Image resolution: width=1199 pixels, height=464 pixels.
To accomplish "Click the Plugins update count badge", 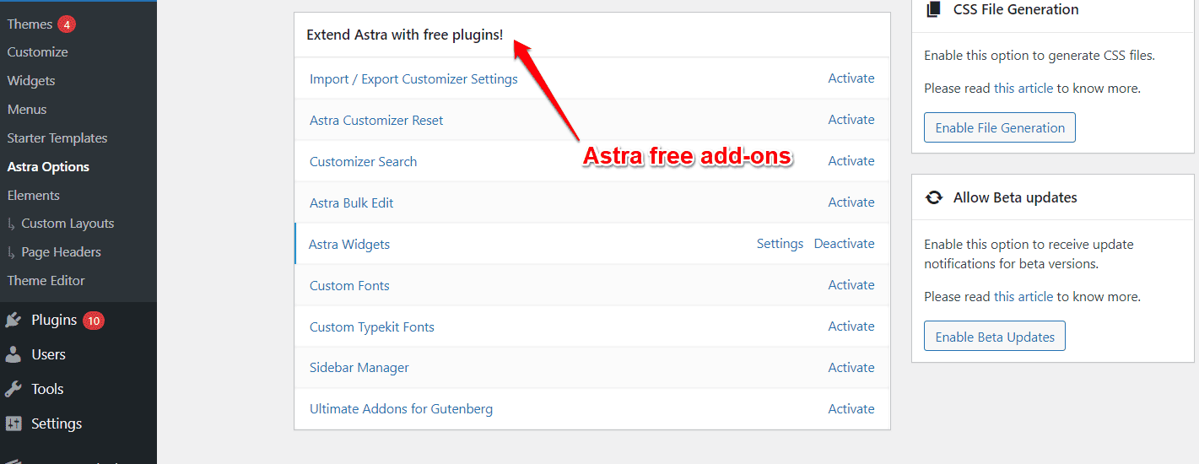I will (x=94, y=321).
